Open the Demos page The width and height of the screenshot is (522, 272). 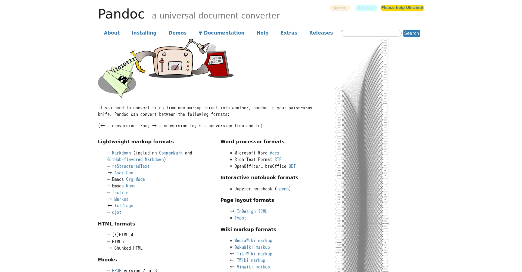click(178, 33)
